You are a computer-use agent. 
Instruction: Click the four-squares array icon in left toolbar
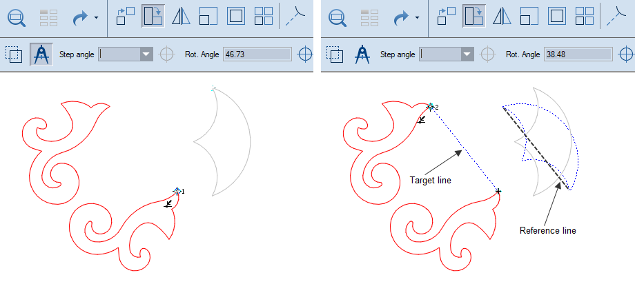[x=263, y=17]
